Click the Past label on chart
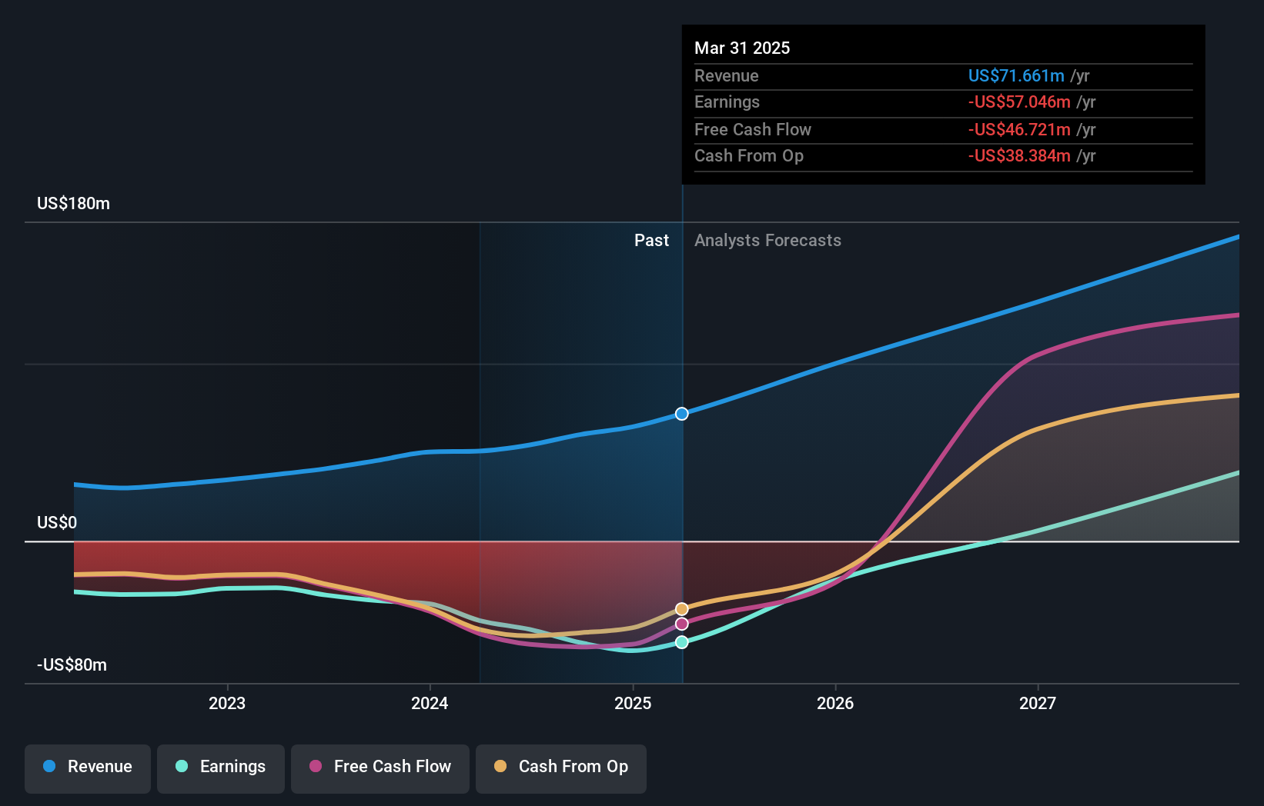 tap(651, 241)
